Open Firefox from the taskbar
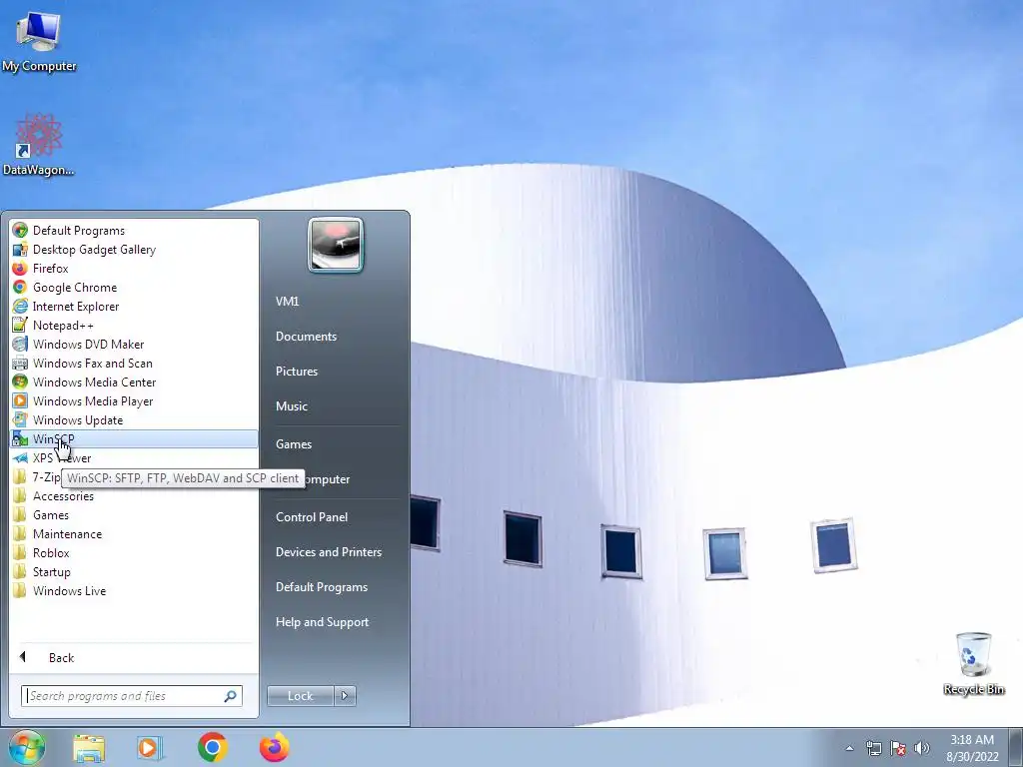 274,747
